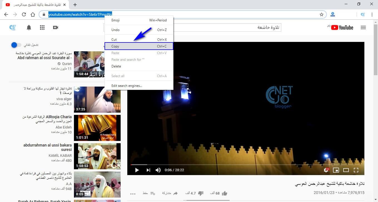The height and width of the screenshot is (202, 378).
Task: Toggle the autoplay switch
Action: [x=16, y=45]
